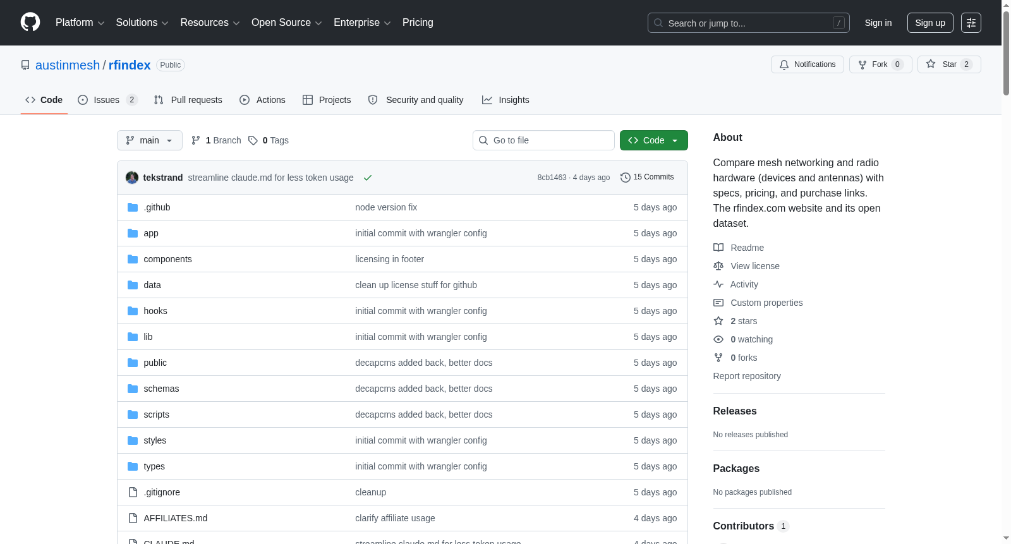
Task: Open the Resources navigation menu
Action: pos(210,23)
